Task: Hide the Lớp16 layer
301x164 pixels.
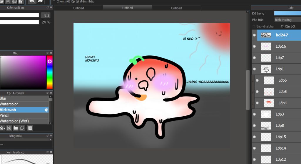Action: tap(254, 46)
